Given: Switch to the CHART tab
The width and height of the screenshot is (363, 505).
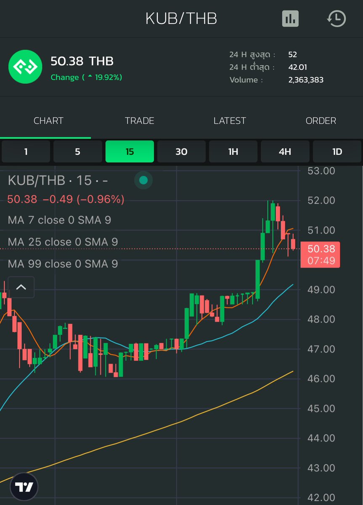Looking at the screenshot, I should (48, 121).
